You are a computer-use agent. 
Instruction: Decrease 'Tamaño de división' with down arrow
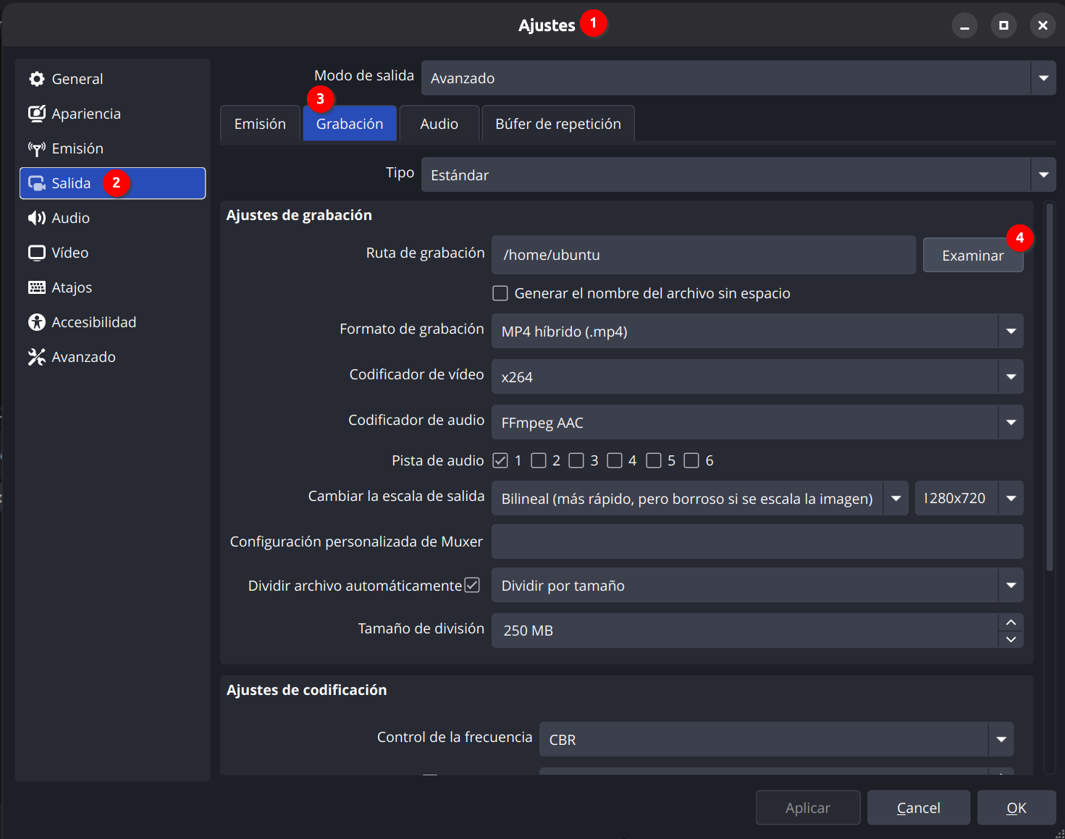(1011, 639)
